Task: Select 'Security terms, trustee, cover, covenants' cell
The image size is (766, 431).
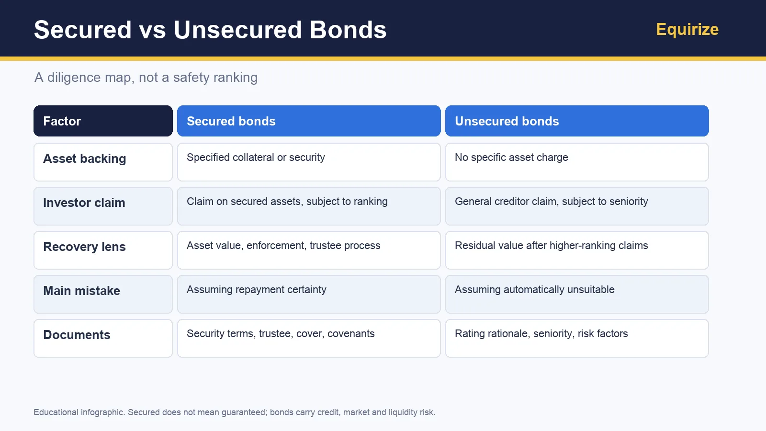Action: pos(309,338)
